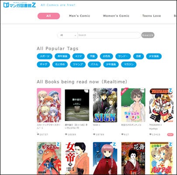
Task: Click the title under the dark black cover
Action: click(76, 126)
